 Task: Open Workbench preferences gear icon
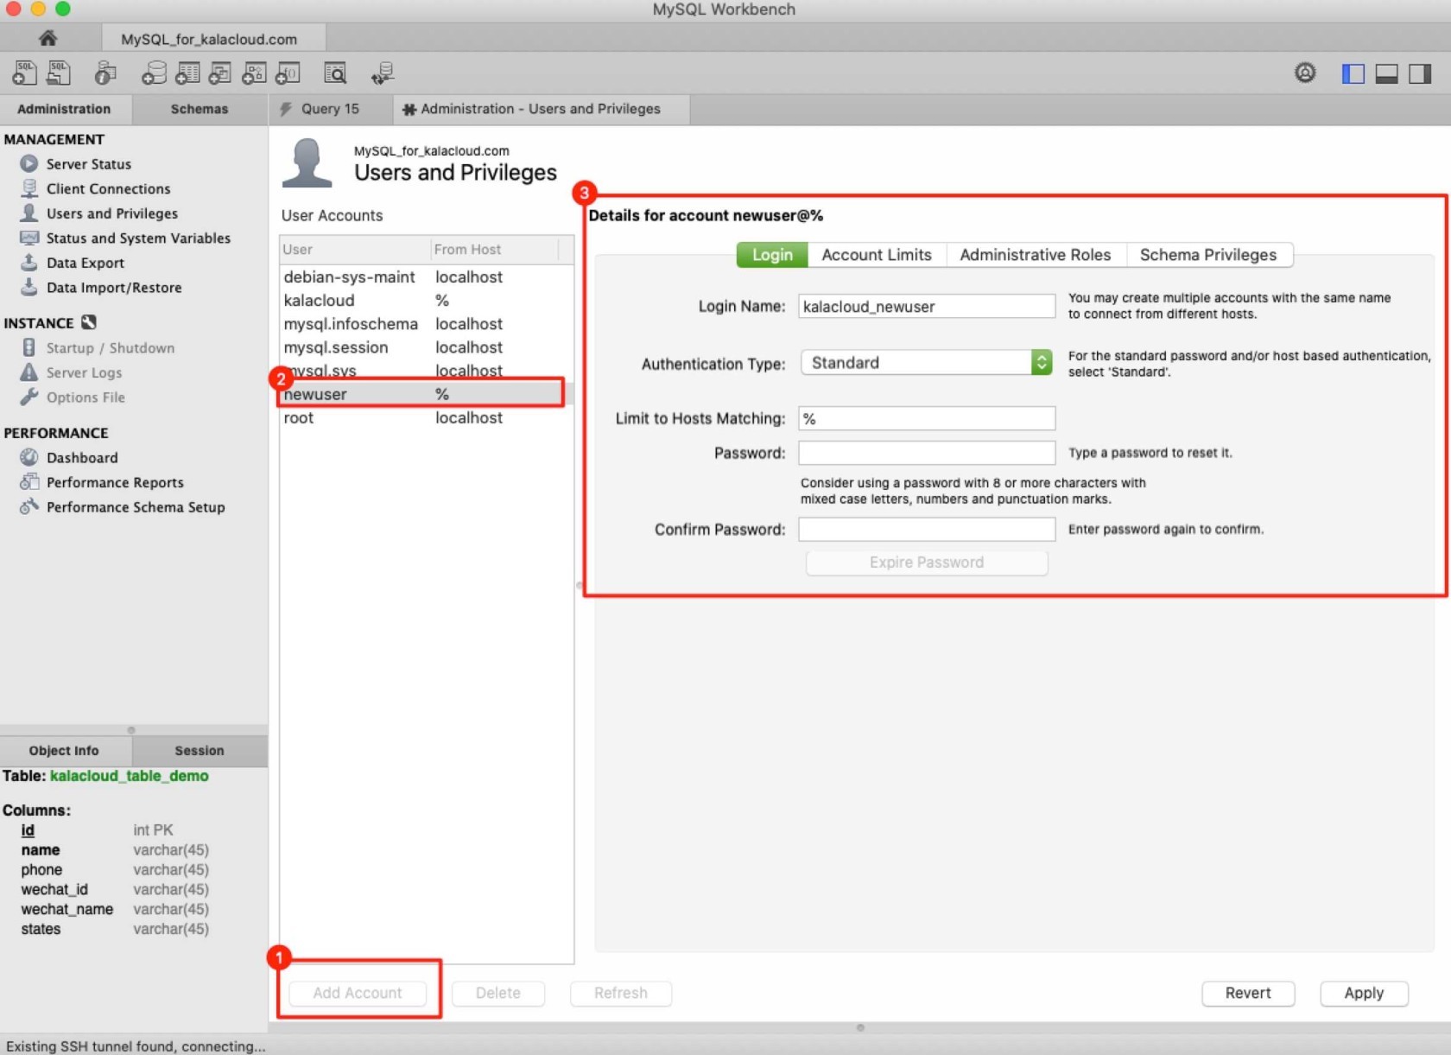pyautogui.click(x=1305, y=73)
